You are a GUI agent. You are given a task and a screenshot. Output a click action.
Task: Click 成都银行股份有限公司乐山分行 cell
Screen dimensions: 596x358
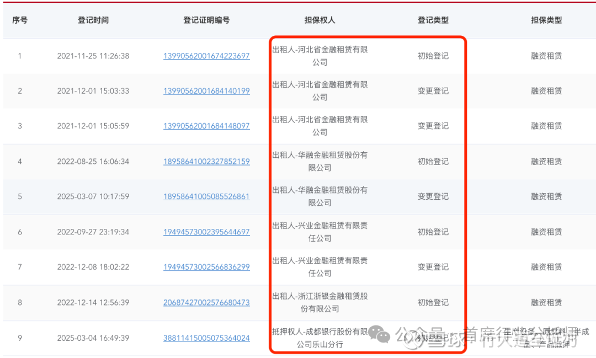click(x=320, y=338)
